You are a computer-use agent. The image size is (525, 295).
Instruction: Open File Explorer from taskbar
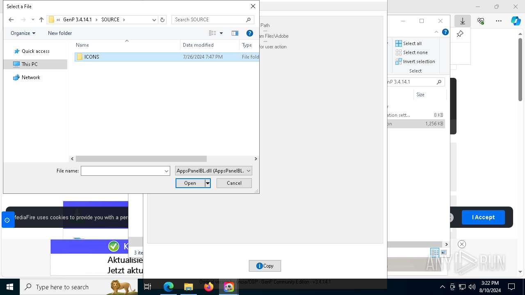coord(188,287)
